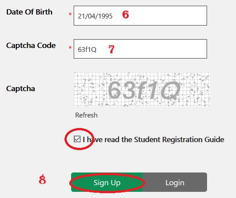Viewport: 236px width, 198px height.
Task: Click the Captcha label beside the image
Action: coord(21,88)
